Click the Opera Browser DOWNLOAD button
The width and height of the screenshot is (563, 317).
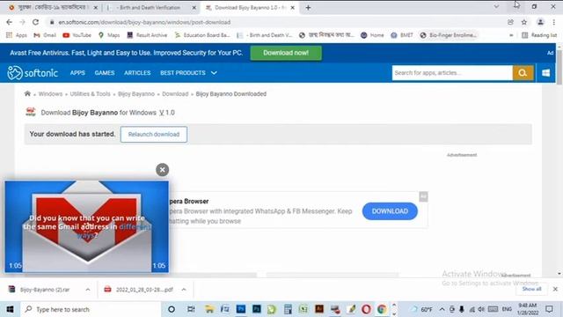pyautogui.click(x=390, y=211)
